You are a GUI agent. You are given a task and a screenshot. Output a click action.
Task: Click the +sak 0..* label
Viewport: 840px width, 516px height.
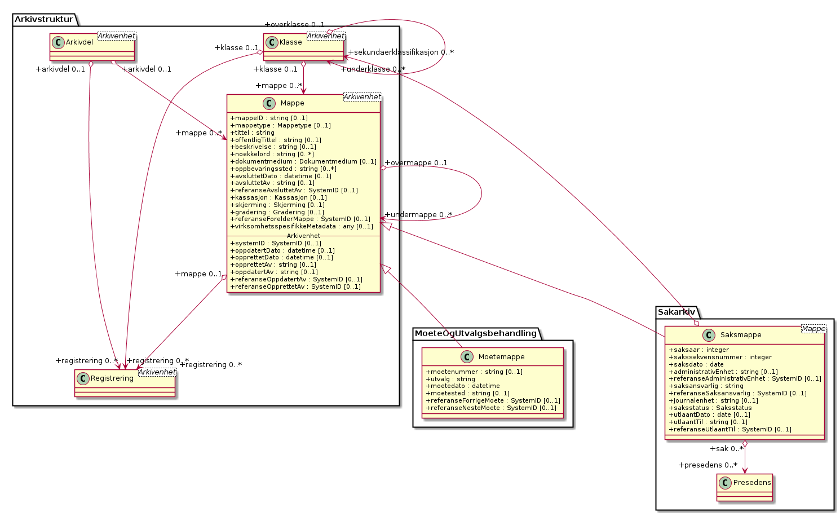pos(727,449)
